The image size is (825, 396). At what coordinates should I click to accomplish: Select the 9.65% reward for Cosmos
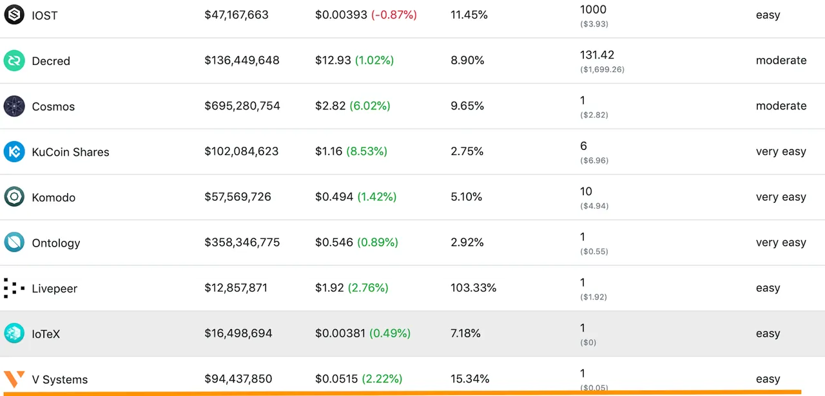[467, 106]
